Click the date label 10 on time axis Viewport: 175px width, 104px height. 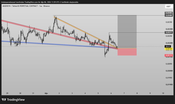[163, 93]
